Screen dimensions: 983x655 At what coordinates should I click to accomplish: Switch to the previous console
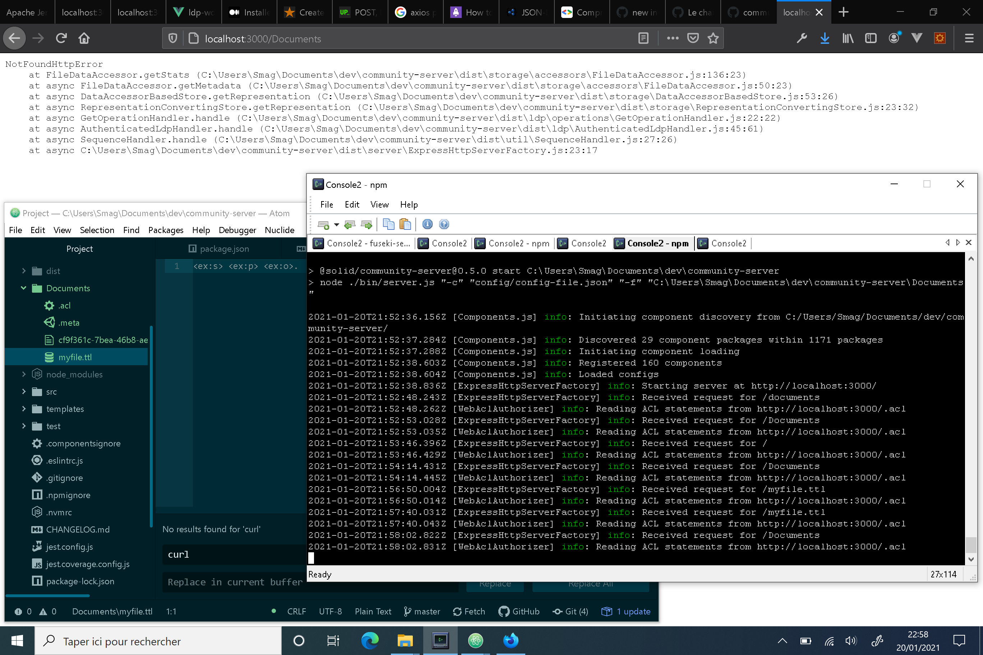pyautogui.click(x=349, y=224)
